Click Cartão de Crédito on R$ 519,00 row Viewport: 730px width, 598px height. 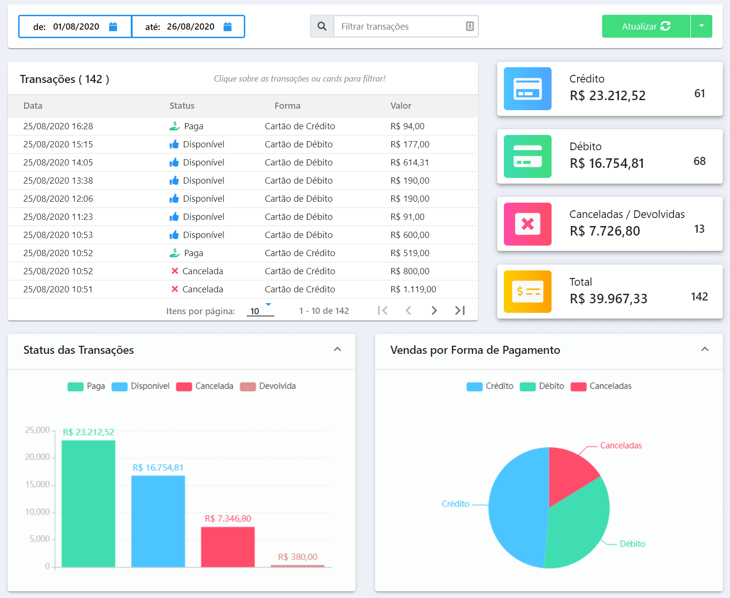(300, 253)
